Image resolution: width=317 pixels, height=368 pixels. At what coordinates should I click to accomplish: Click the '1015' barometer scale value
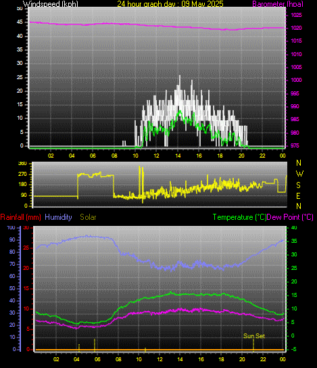296,41
